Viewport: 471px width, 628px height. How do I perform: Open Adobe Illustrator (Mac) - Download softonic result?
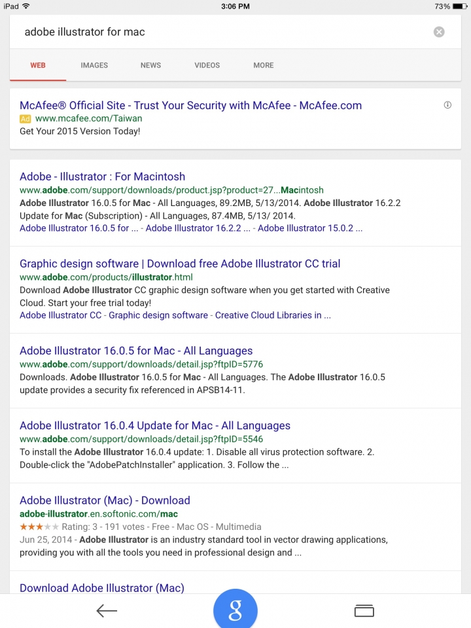point(105,500)
